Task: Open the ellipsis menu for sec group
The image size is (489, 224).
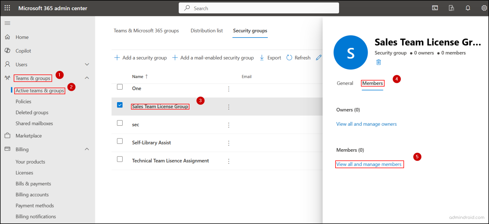Action: [229, 125]
